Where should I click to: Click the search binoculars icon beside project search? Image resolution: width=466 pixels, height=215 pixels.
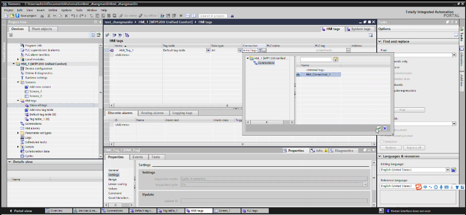[232, 16]
